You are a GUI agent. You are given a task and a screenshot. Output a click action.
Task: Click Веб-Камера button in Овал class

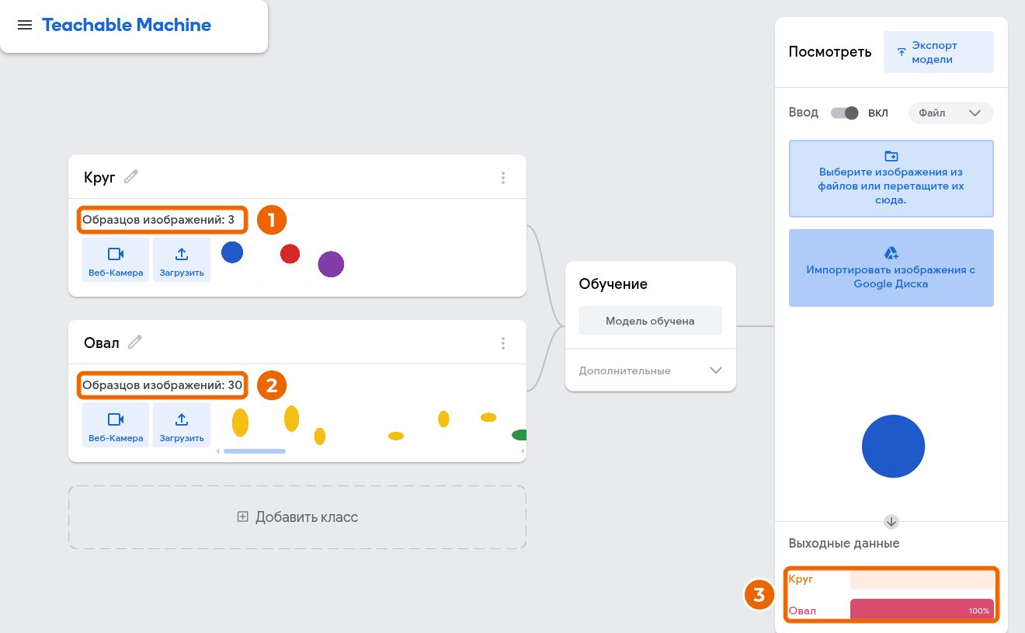point(116,424)
